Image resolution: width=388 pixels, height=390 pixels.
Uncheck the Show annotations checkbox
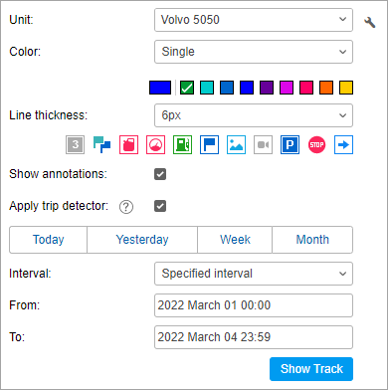[x=160, y=174]
